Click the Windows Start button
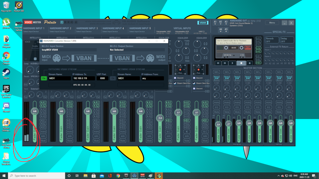The width and height of the screenshot is (319, 179). (x=4, y=176)
